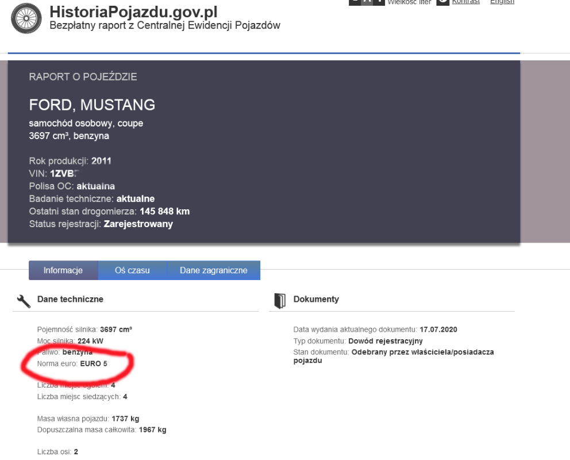The width and height of the screenshot is (570, 460).
Task: Click the HistoriaPojazdu.gov.pl site title
Action: pos(133,12)
